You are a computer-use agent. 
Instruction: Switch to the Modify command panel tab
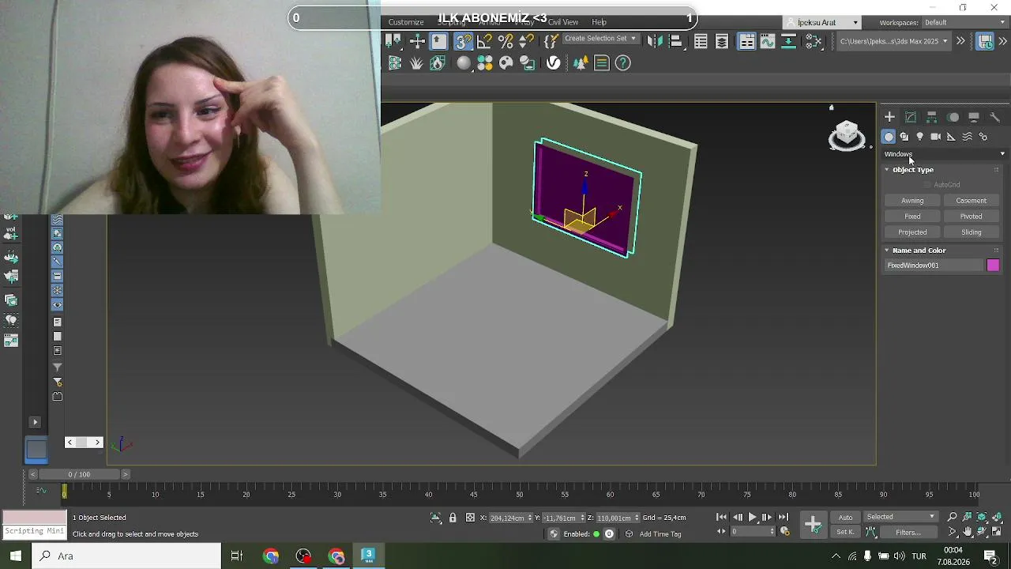coord(911,117)
